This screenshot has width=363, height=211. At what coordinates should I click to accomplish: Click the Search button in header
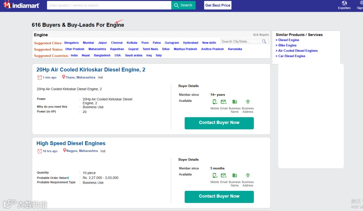[184, 5]
